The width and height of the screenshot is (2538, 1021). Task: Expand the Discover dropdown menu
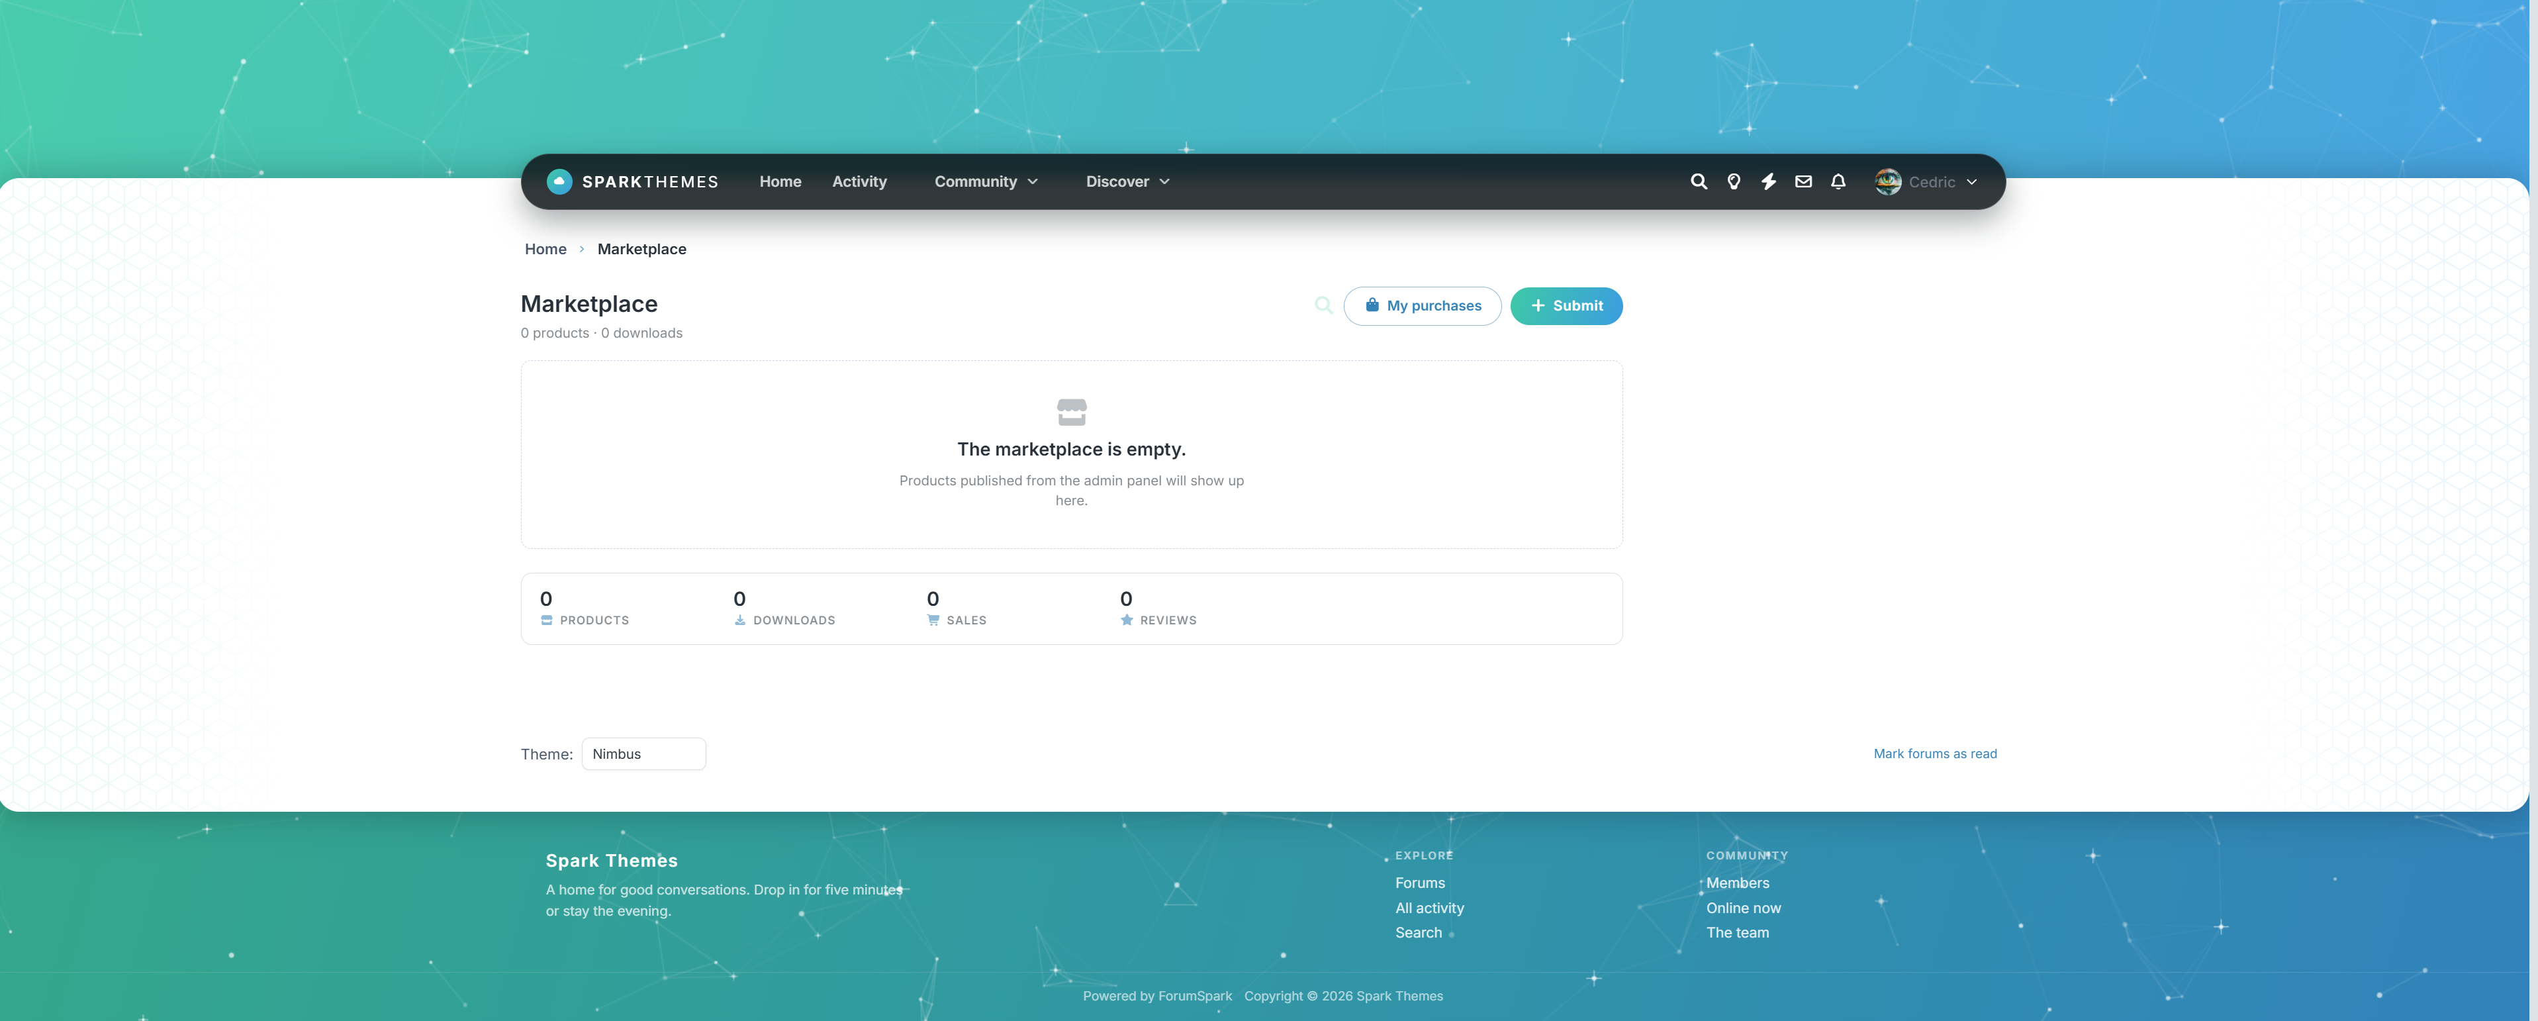click(x=1128, y=181)
